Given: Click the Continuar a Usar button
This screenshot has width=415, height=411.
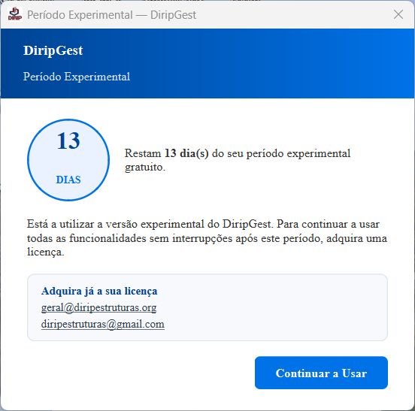Looking at the screenshot, I should 321,373.
